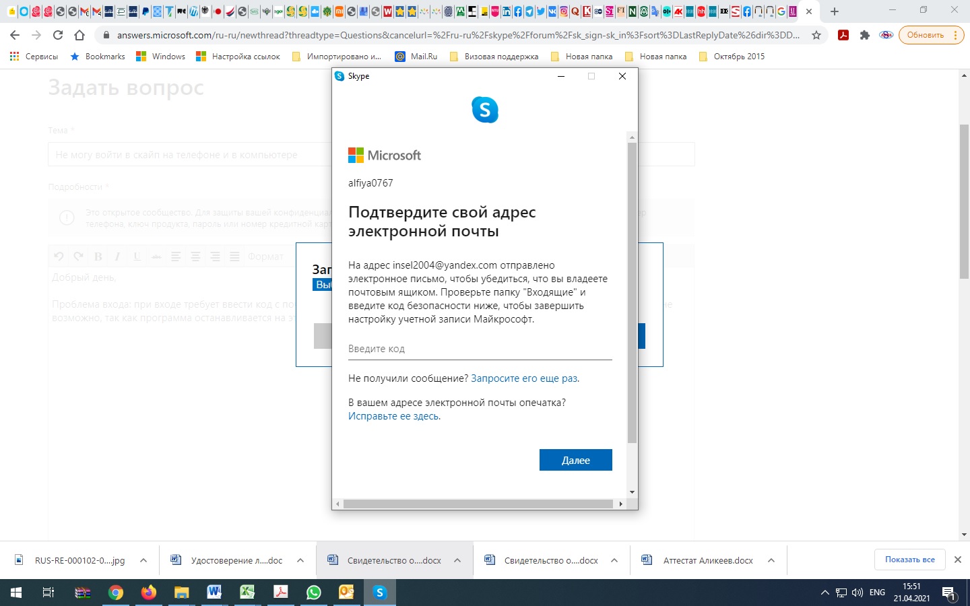Launch Firefox from the taskbar
The width and height of the screenshot is (970, 606).
point(148,593)
